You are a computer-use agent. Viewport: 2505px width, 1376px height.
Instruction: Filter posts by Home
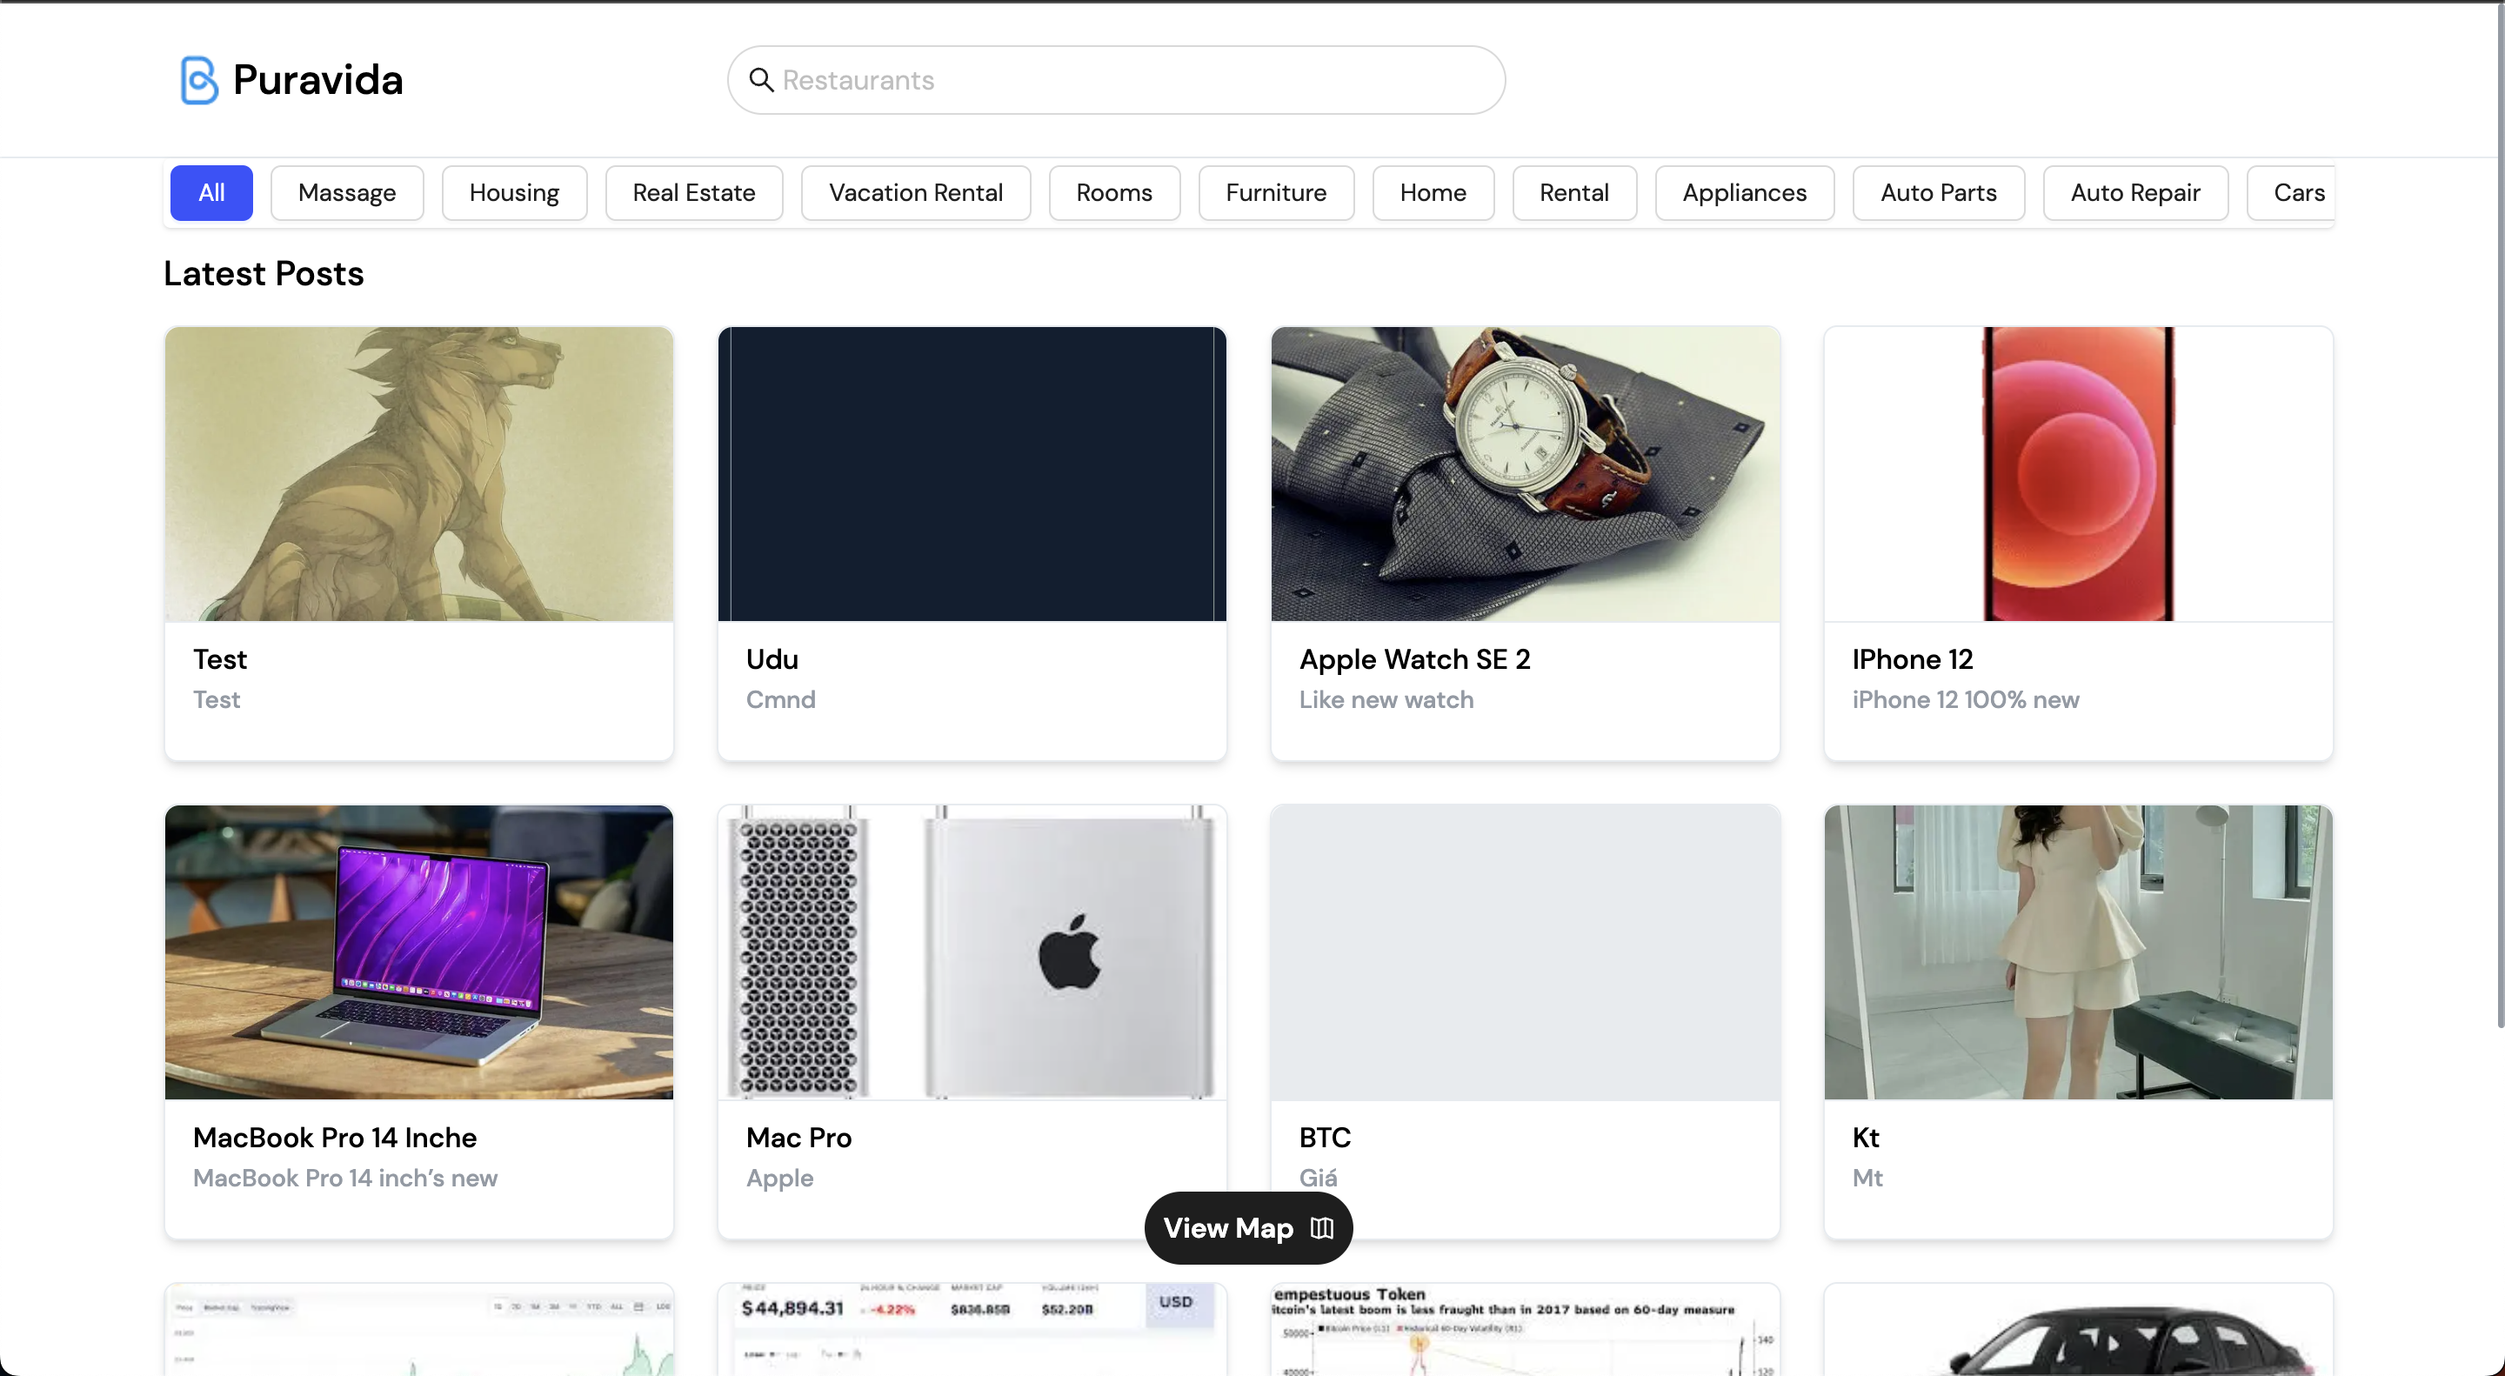[1433, 192]
